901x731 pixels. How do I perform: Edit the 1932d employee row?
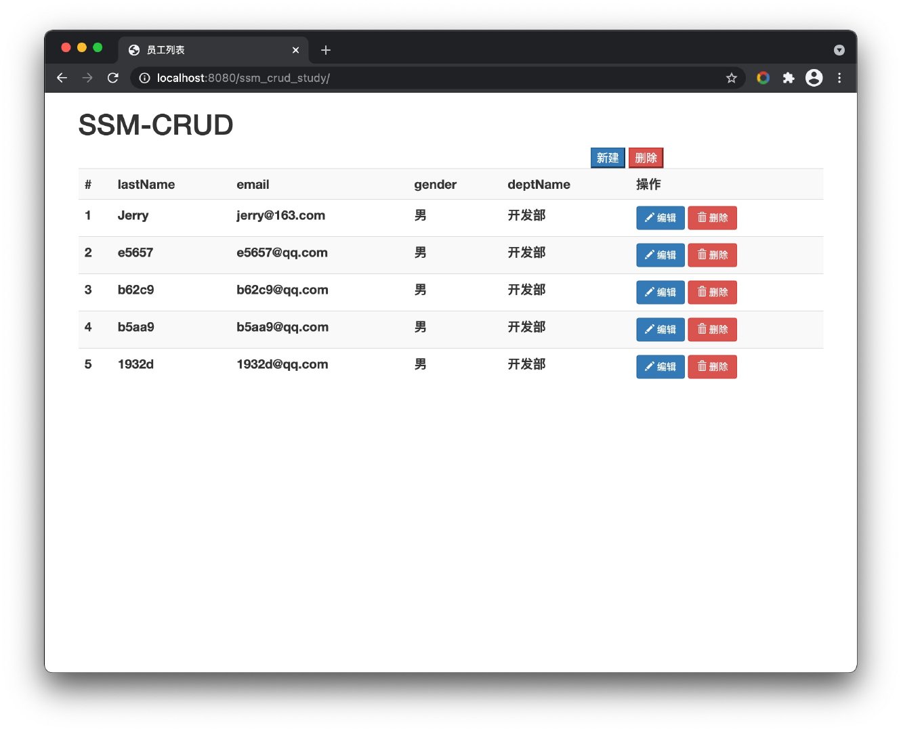(661, 367)
